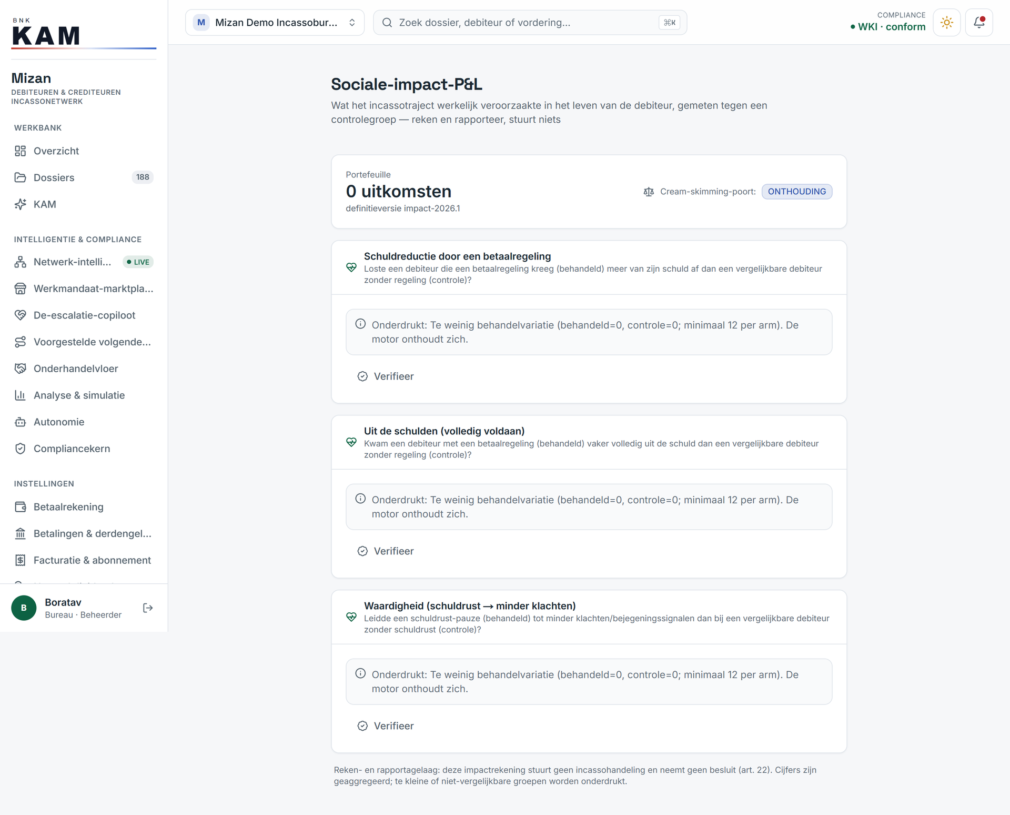Focus the Zoek dossier search field
Screen dimensions: 1010x815
(530, 23)
